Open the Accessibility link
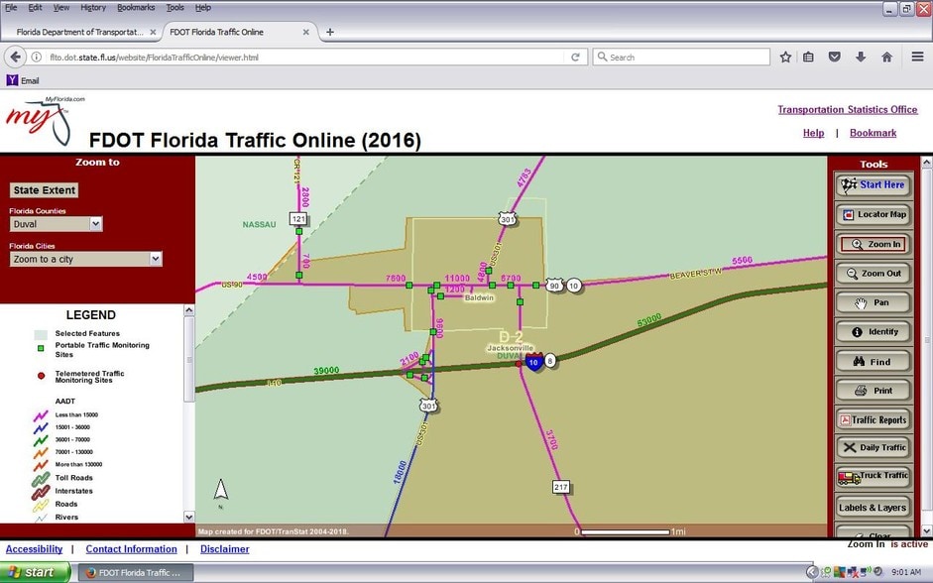Screen dimensions: 933x583 click(34, 549)
